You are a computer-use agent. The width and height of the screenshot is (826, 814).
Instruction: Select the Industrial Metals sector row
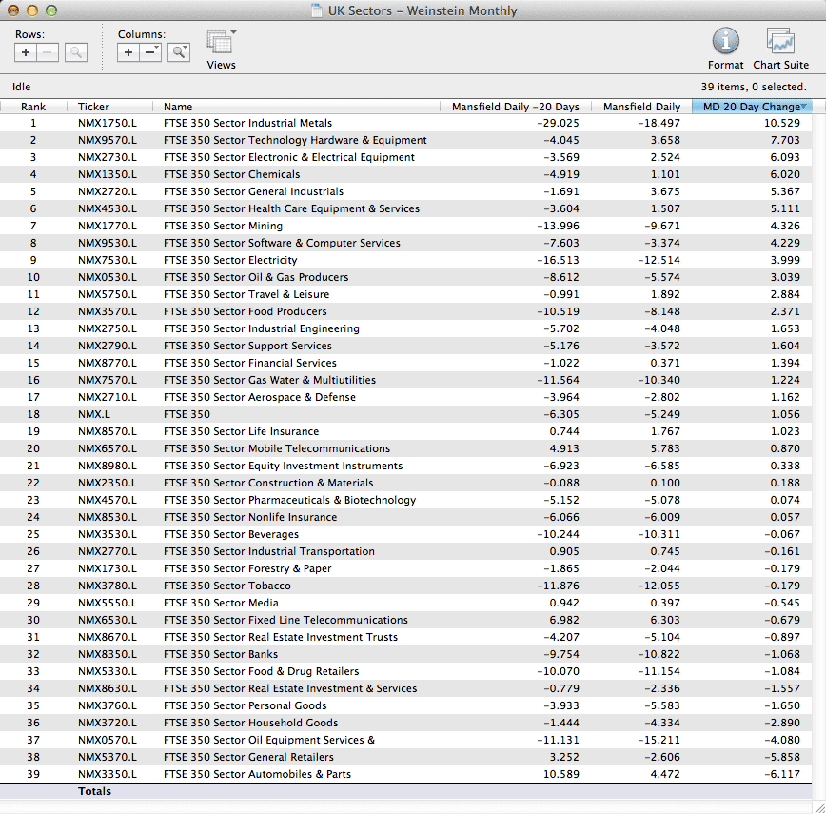coord(247,123)
